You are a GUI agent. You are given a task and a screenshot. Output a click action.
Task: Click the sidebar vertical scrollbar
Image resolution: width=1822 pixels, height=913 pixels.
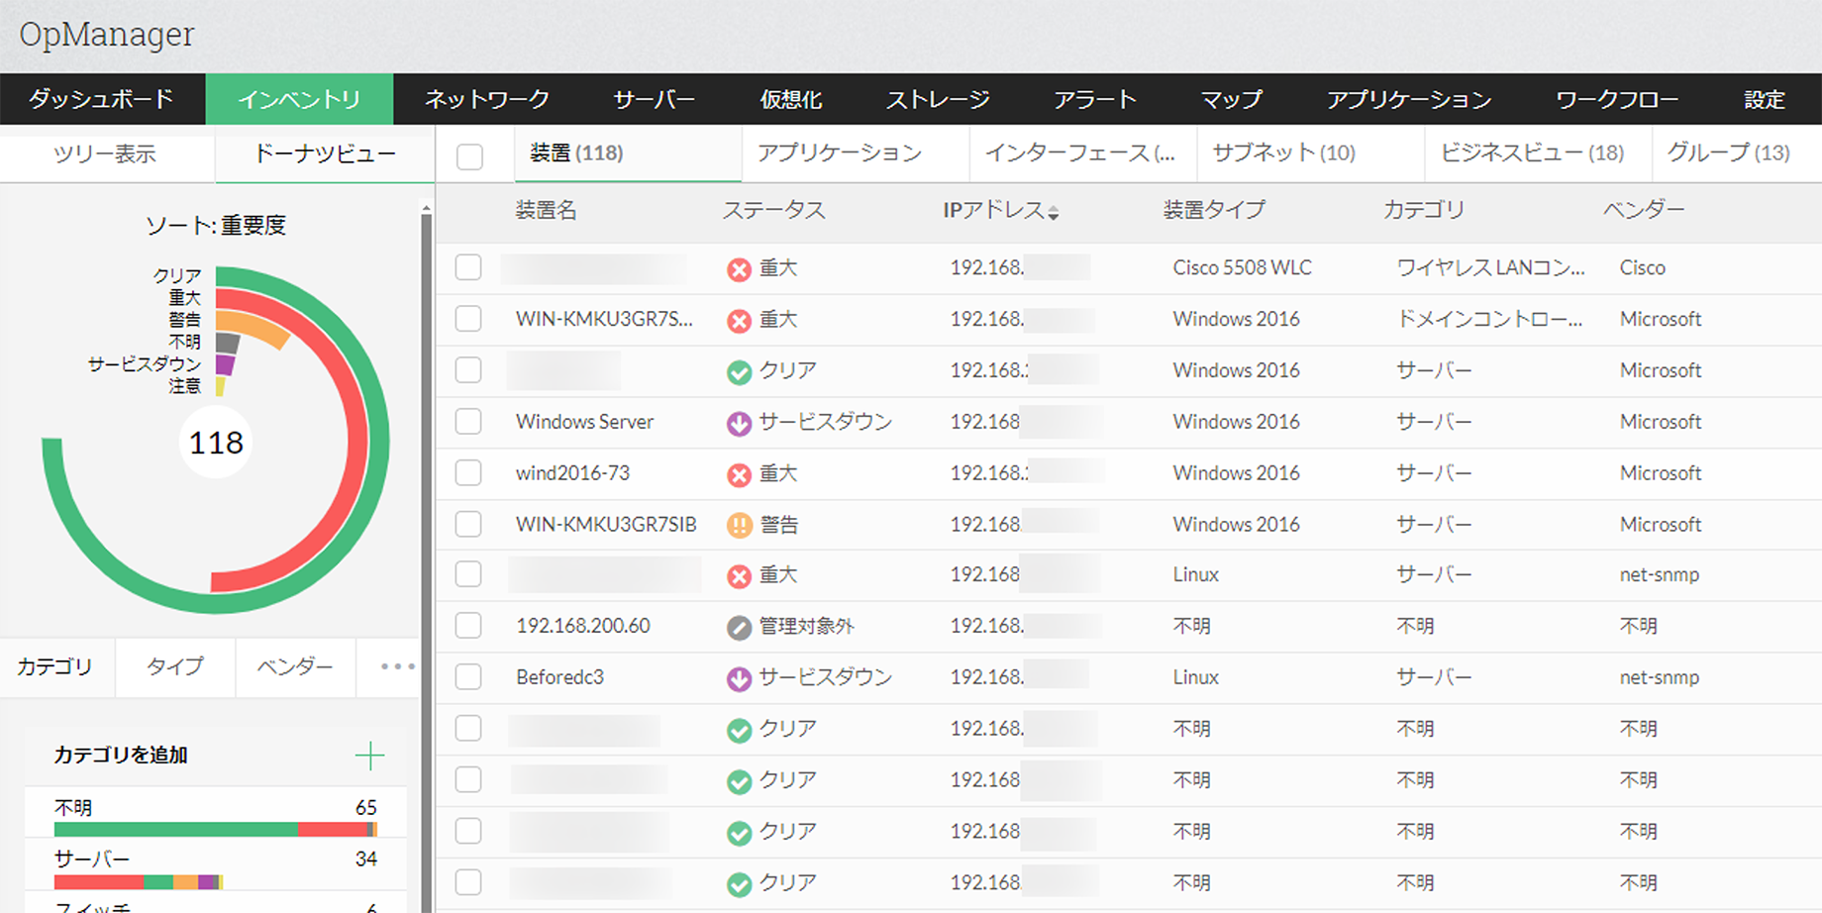(x=427, y=555)
